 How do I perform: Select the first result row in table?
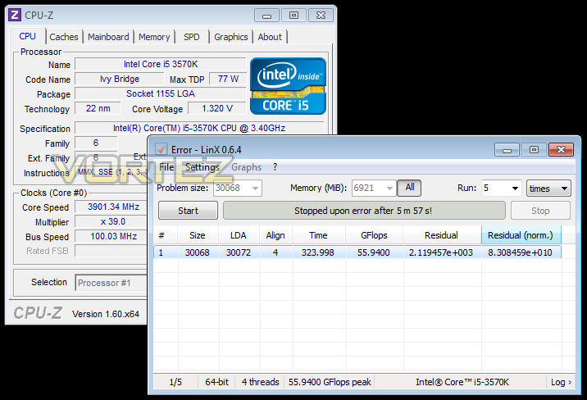point(357,252)
